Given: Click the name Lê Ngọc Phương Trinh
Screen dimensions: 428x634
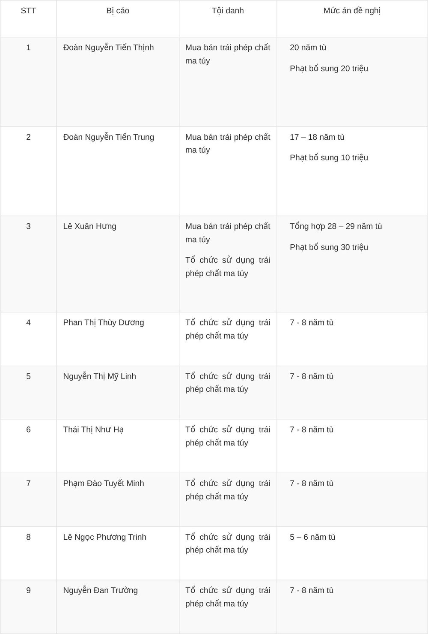Looking at the screenshot, I should pos(105,537).
